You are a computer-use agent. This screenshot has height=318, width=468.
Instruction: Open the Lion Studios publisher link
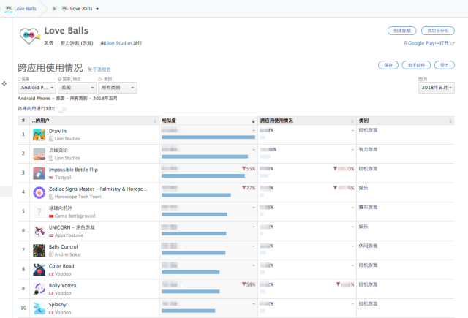coord(118,43)
